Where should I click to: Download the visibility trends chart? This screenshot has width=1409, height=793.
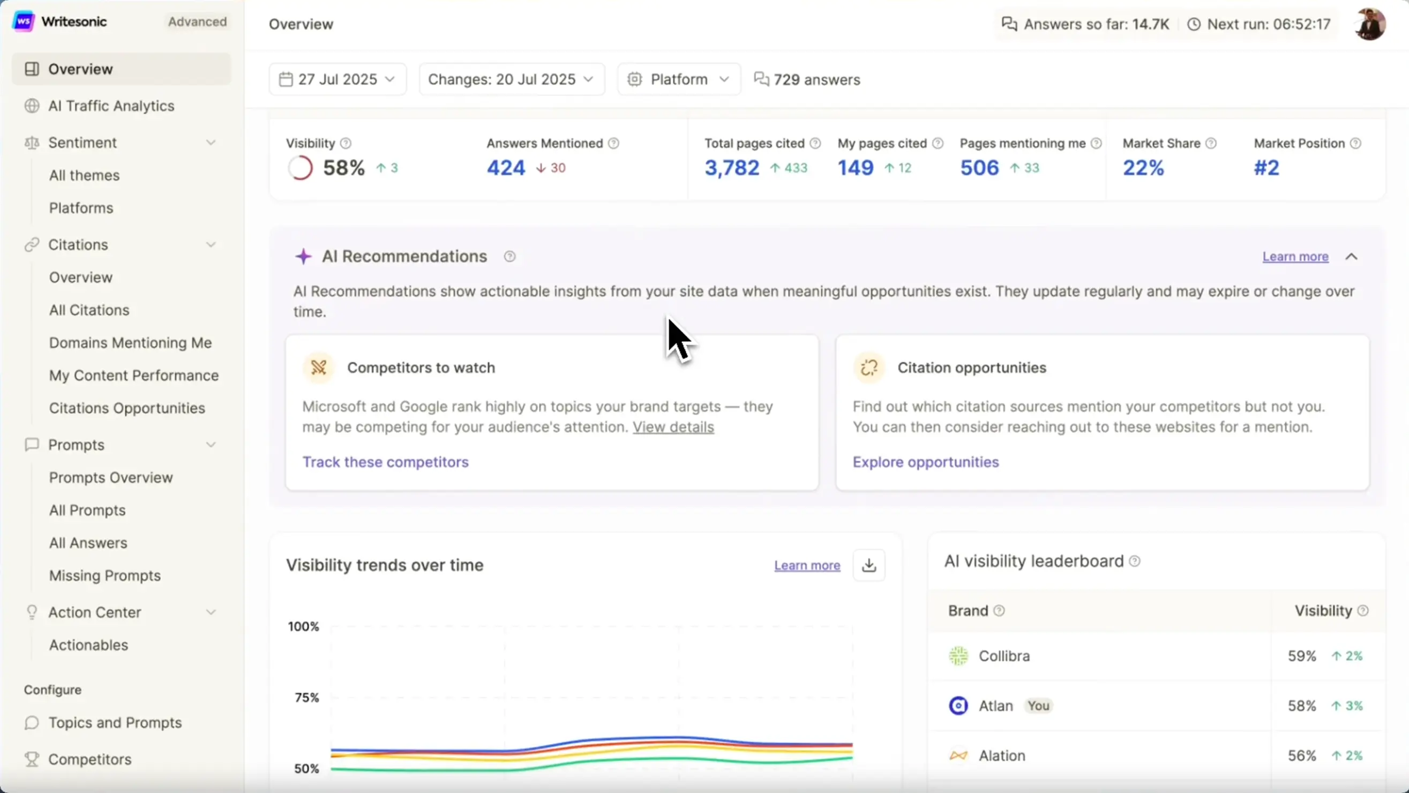click(x=869, y=565)
